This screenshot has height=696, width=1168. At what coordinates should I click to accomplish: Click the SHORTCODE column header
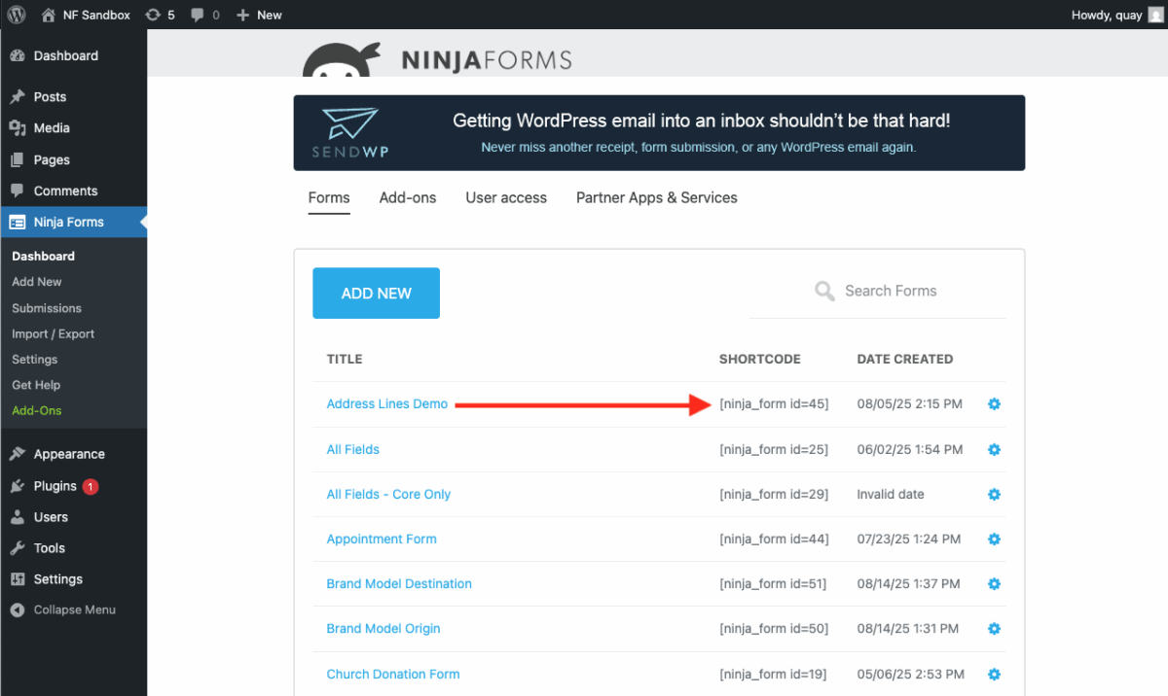pyautogui.click(x=760, y=359)
